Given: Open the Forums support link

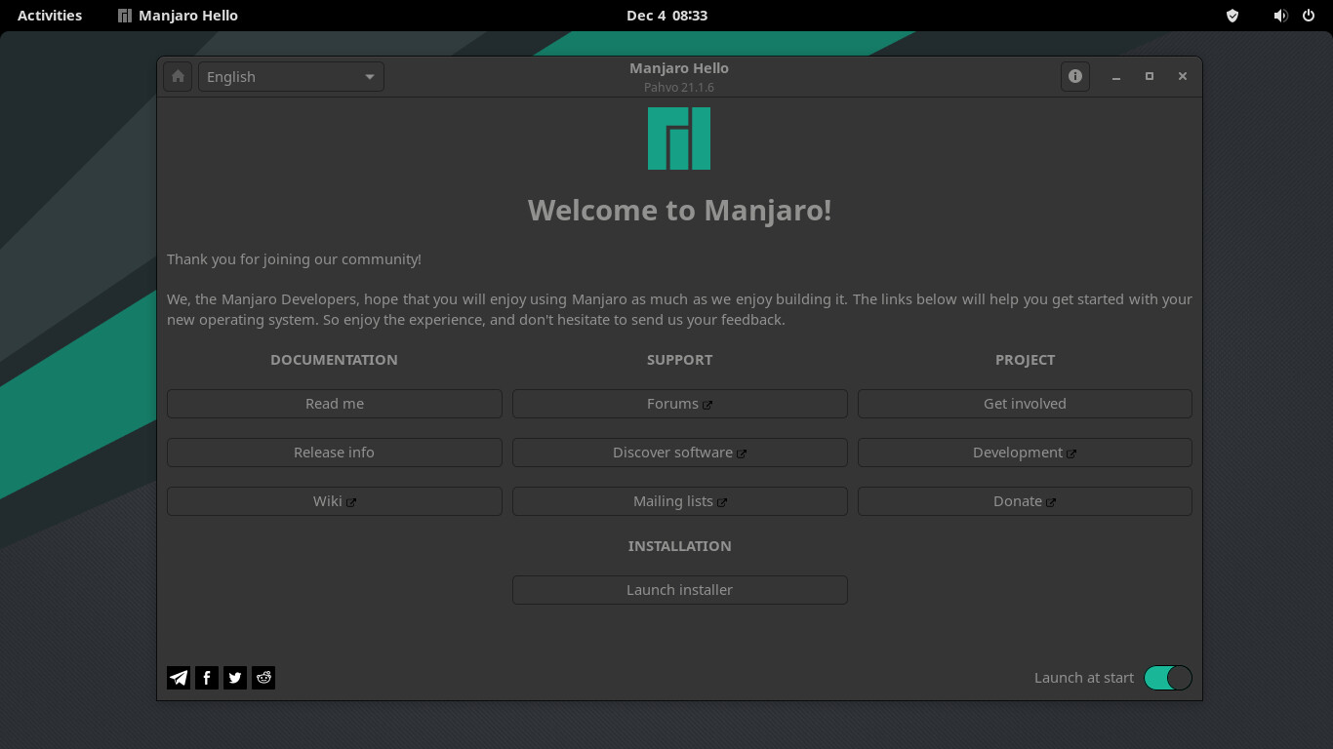Looking at the screenshot, I should point(679,404).
